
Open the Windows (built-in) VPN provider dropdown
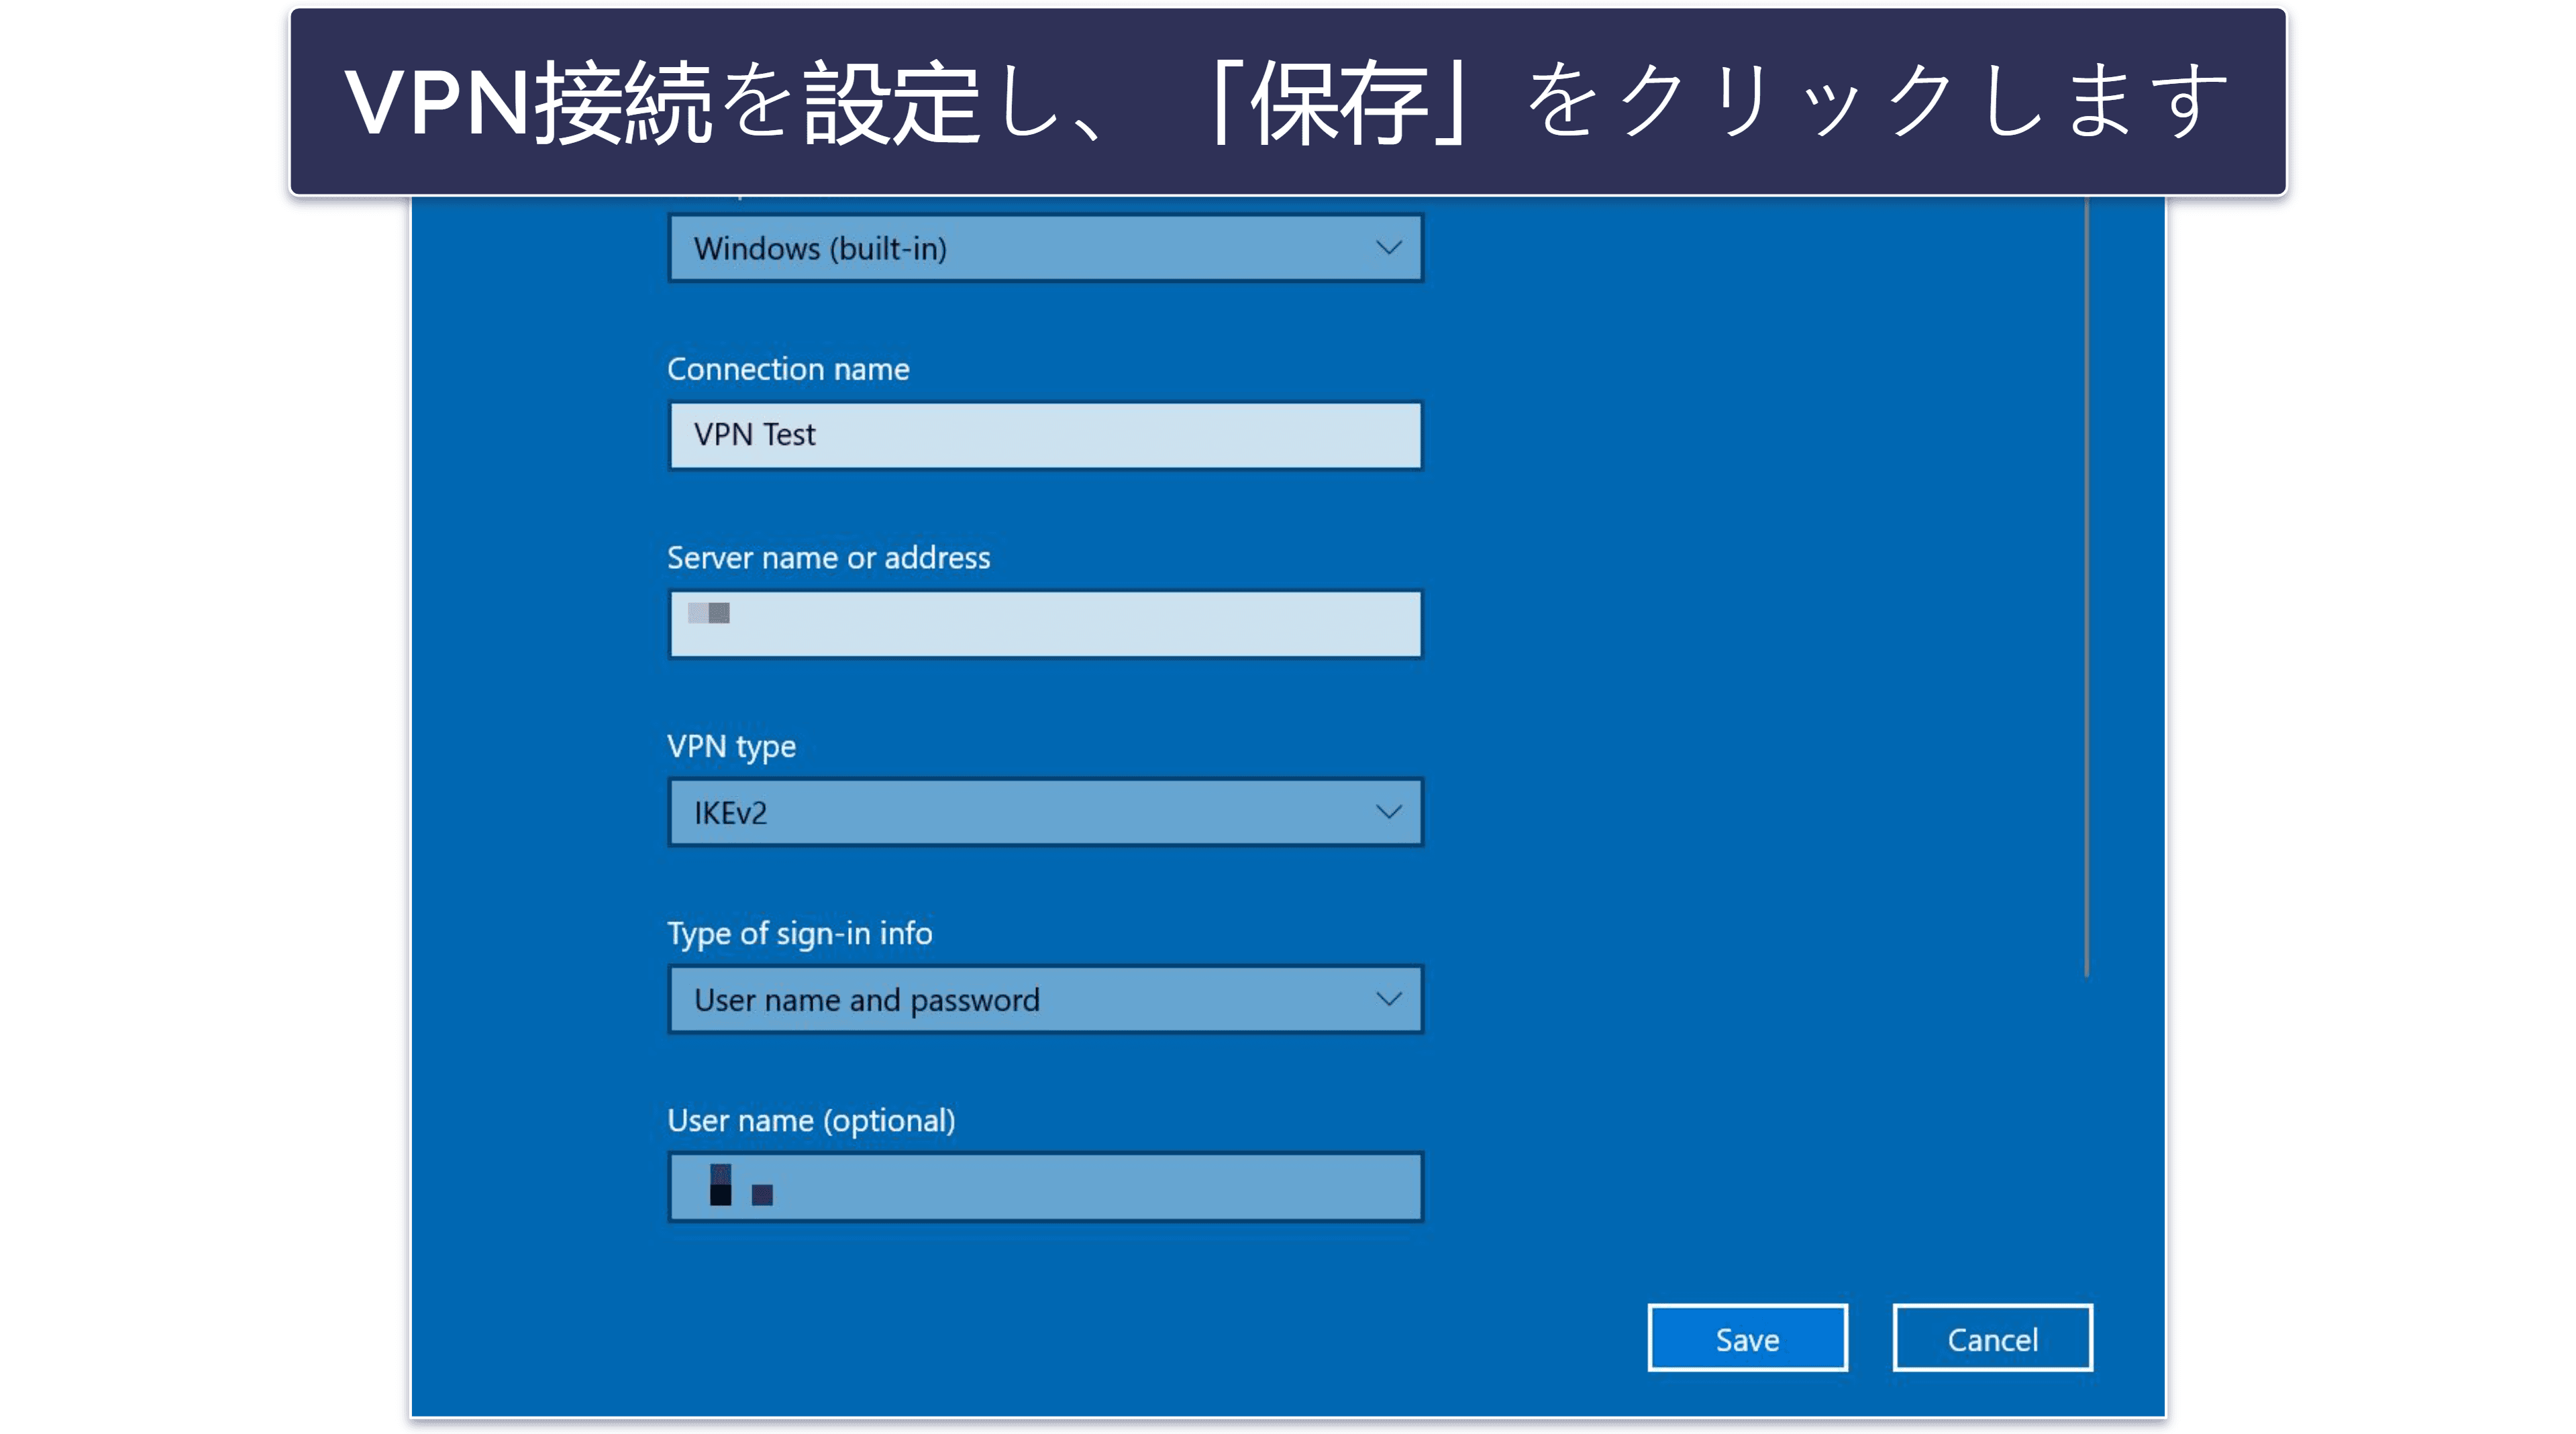1045,247
